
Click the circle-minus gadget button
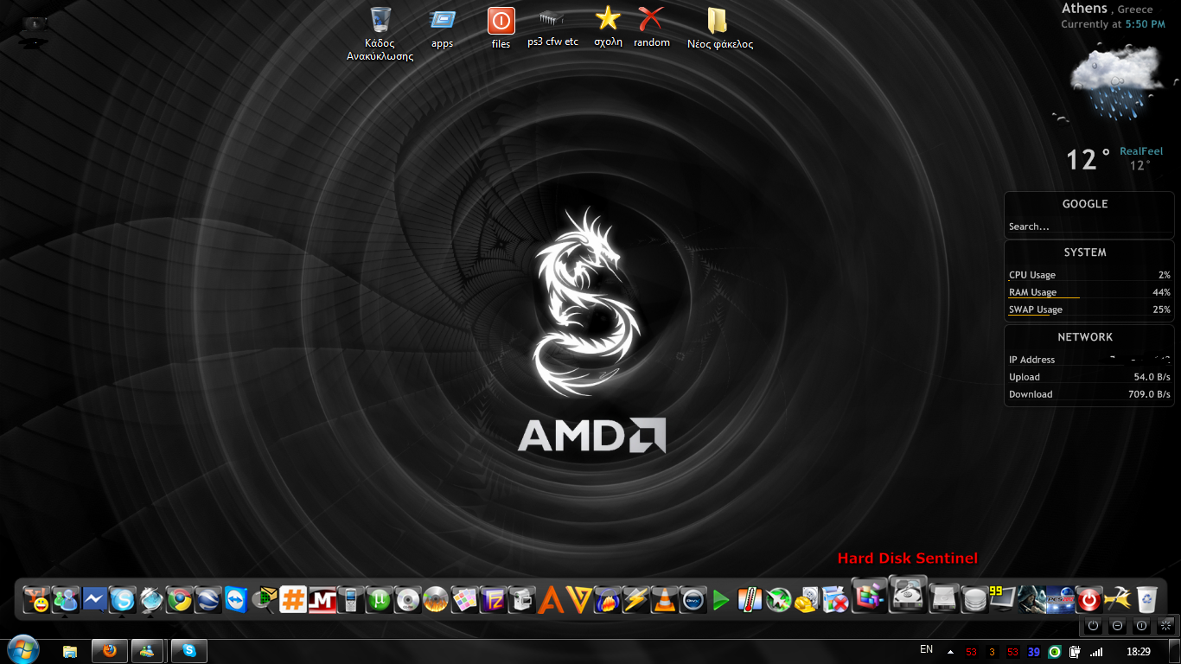1117,625
